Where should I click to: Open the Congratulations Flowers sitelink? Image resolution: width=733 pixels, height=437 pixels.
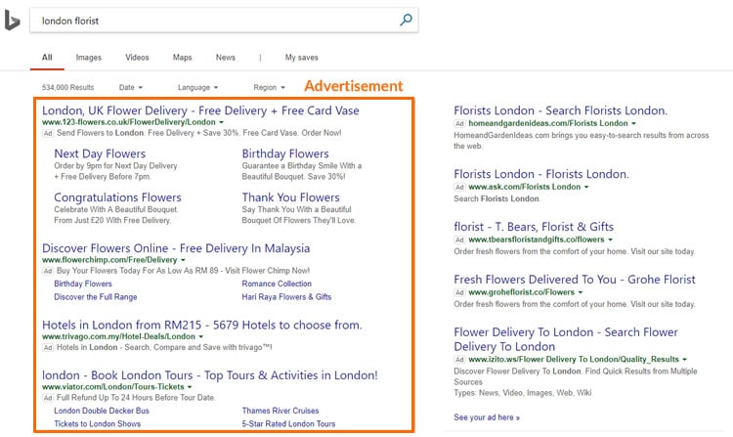click(117, 197)
